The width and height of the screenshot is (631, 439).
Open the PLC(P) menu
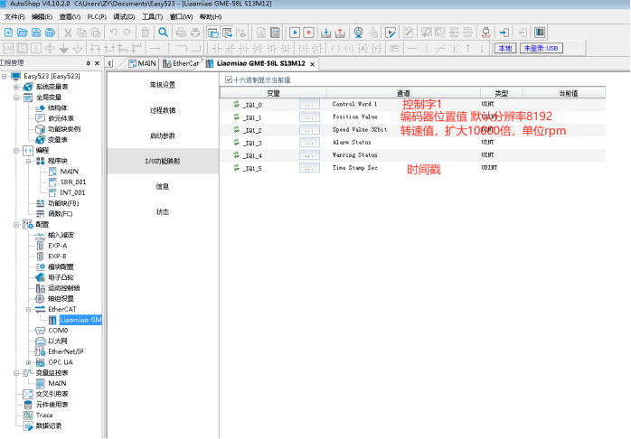pos(97,17)
